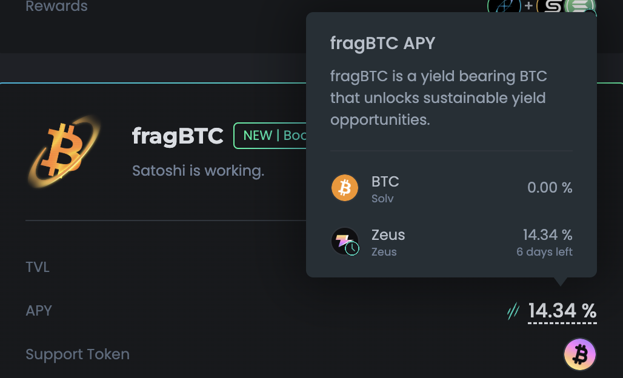Select the fragBTC title heading
The image size is (623, 378).
(x=178, y=136)
